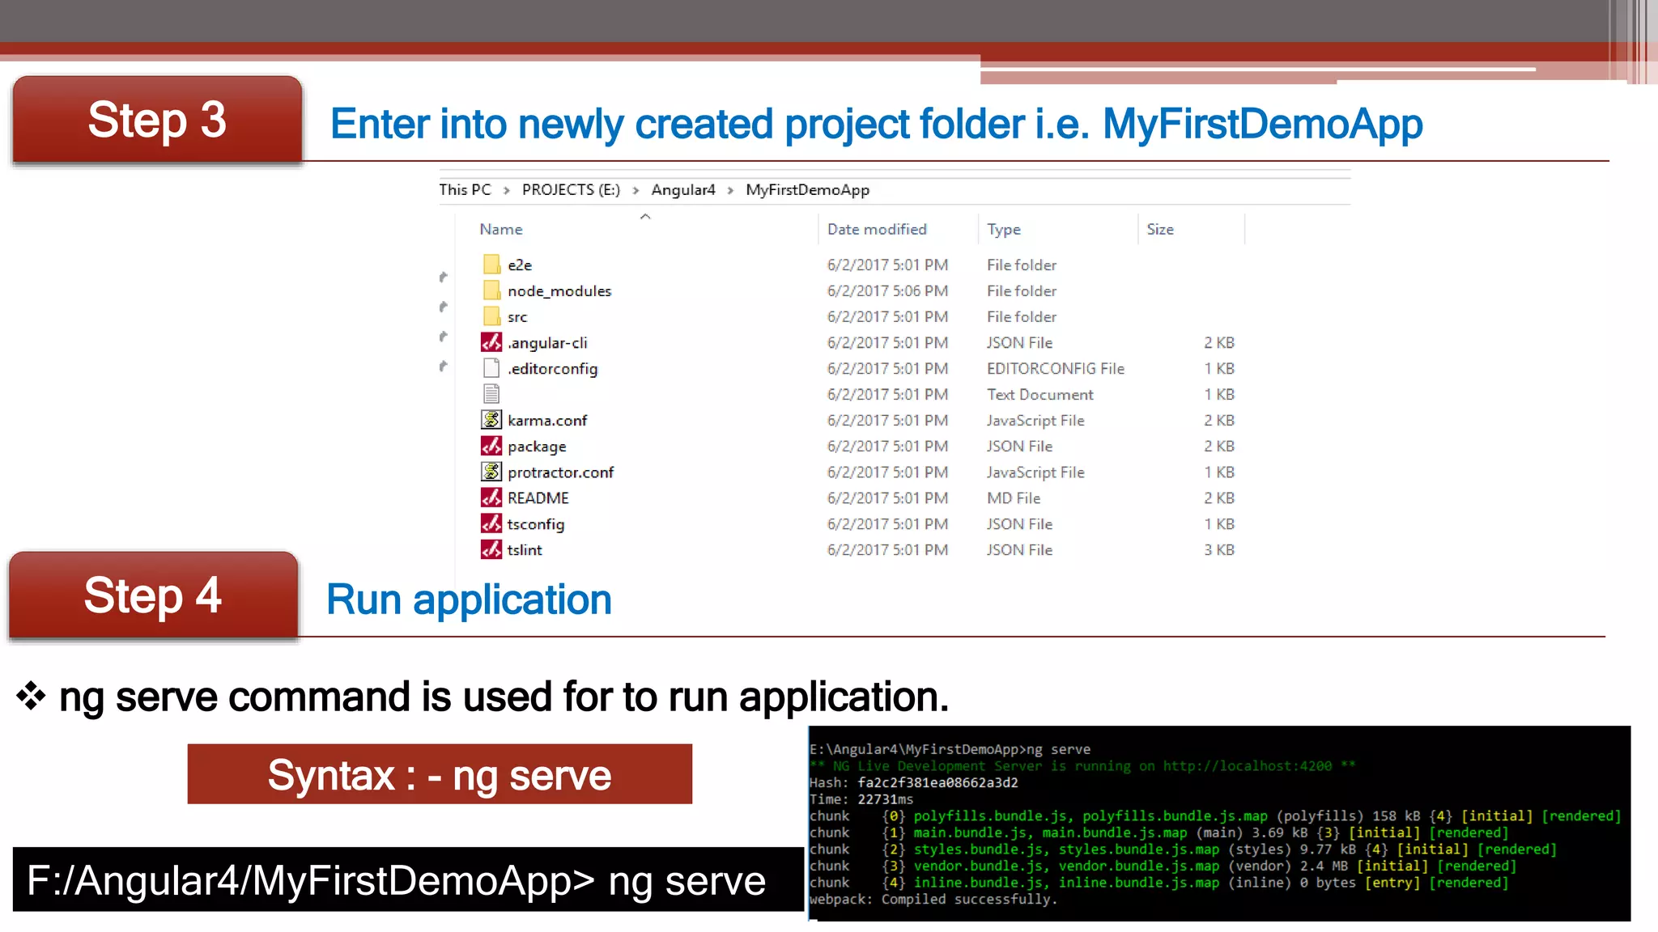Expand the chevron after PROJECTS (E:)
Screen dimensions: 1658x932
[636, 190]
